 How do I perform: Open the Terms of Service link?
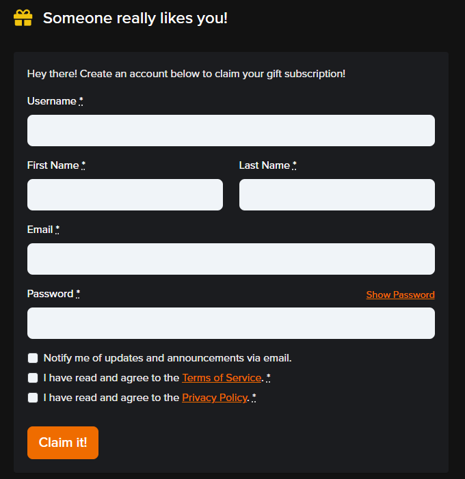click(222, 378)
